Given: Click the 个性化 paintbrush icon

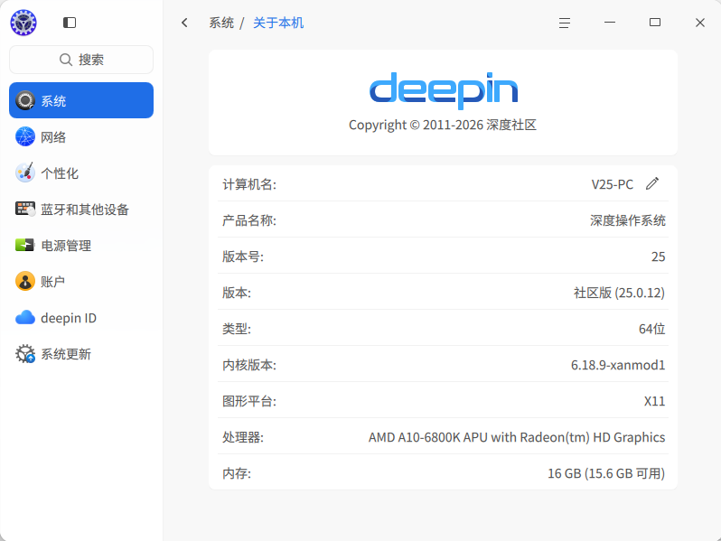Looking at the screenshot, I should click(24, 173).
